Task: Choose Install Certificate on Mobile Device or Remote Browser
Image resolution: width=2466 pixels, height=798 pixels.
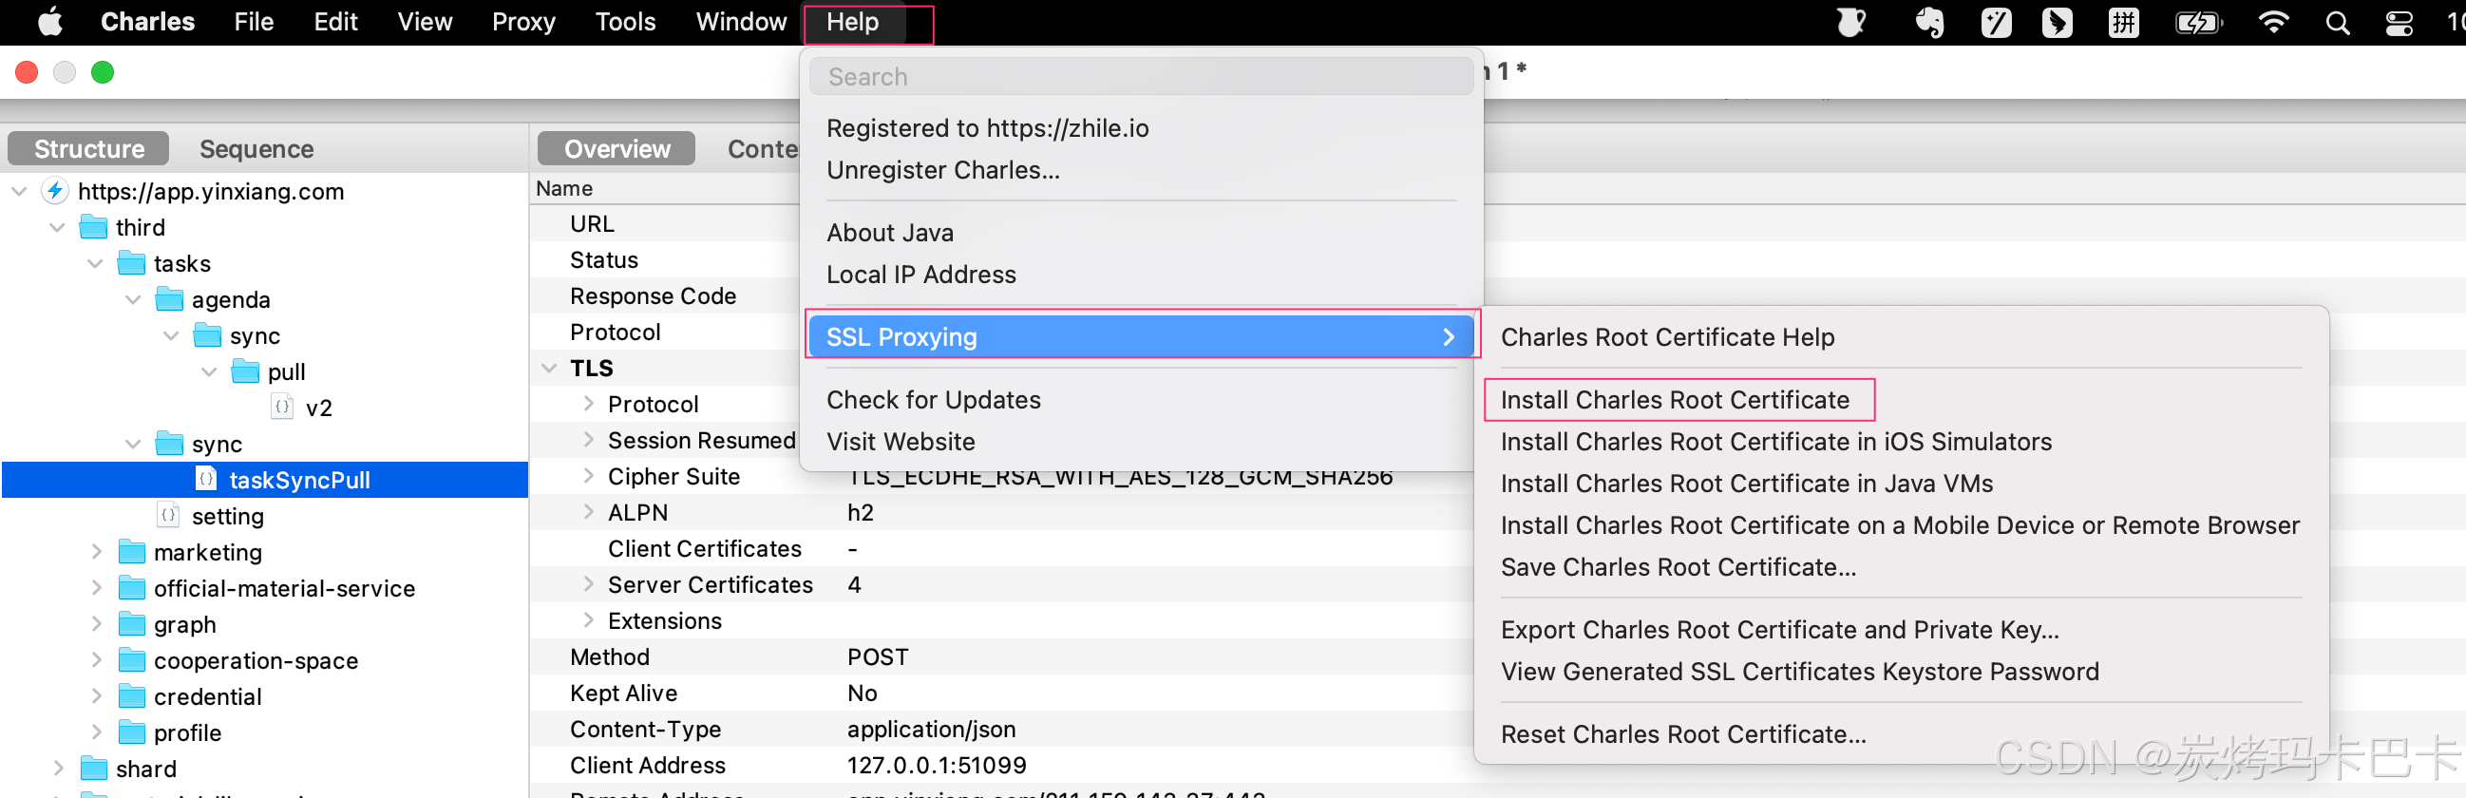Action: click(x=1899, y=525)
